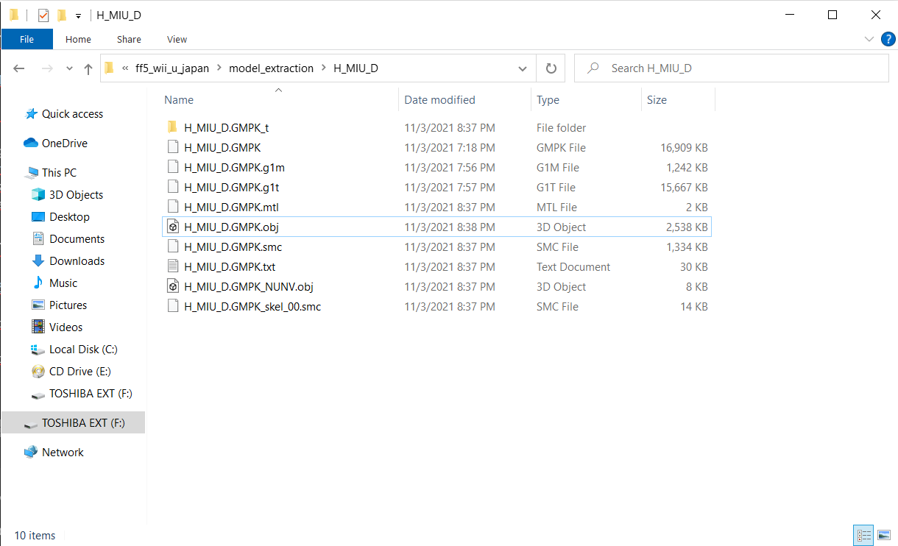Select the highlighted TOSHIBA EXT (F:) drive
Viewport: 898px width, 546px height.
[x=74, y=423]
